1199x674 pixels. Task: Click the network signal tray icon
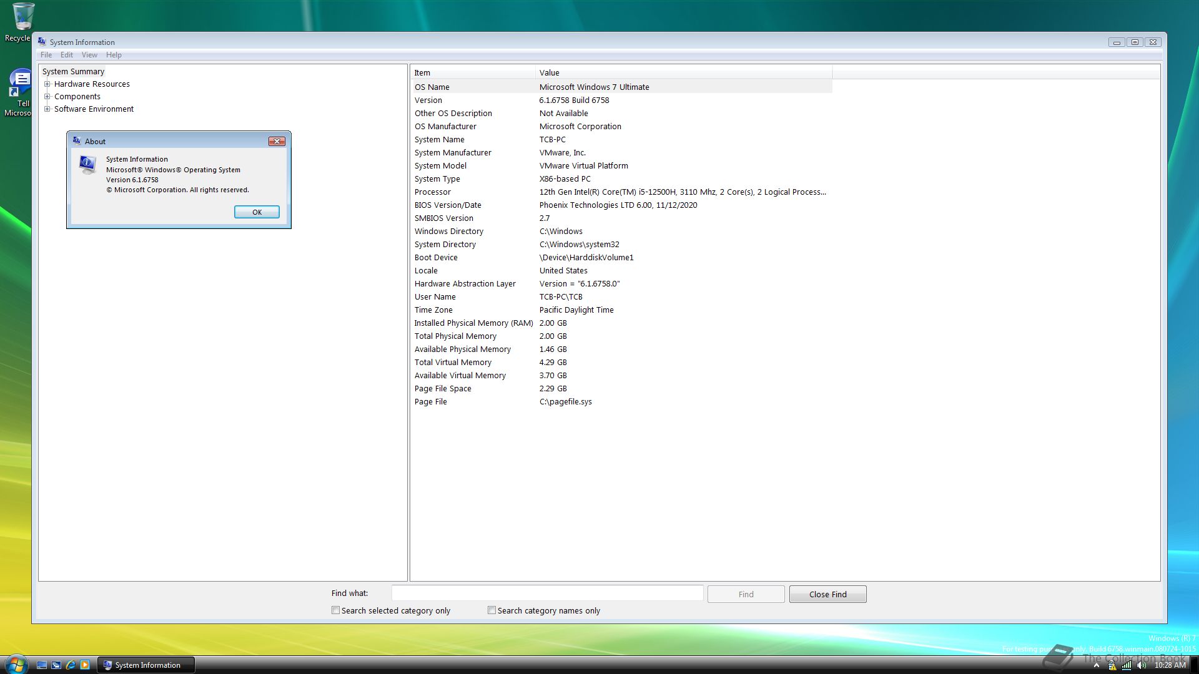point(1127,666)
